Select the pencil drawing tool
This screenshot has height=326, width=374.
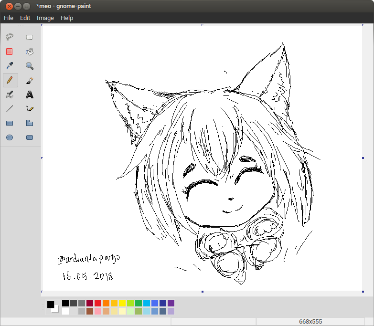pyautogui.click(x=10, y=80)
